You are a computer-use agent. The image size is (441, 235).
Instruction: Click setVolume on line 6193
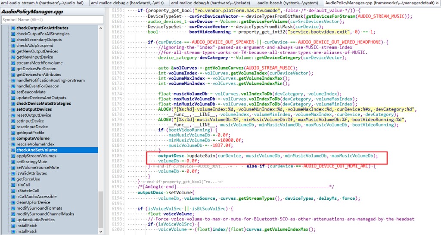(x=180, y=192)
